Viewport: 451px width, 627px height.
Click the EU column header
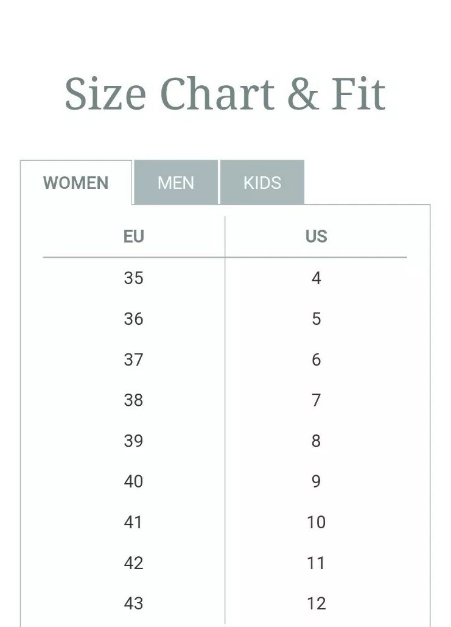click(x=133, y=236)
